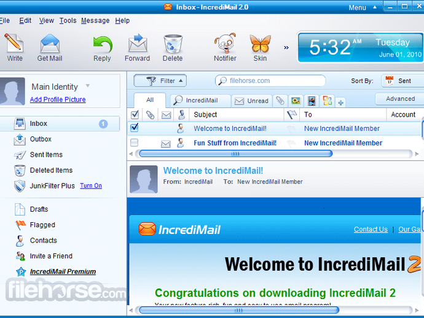Open the Inbox folder

60,124
